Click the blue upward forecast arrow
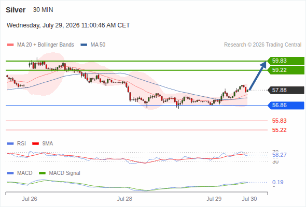Viewport: 306px width, 207px height. 258,76
